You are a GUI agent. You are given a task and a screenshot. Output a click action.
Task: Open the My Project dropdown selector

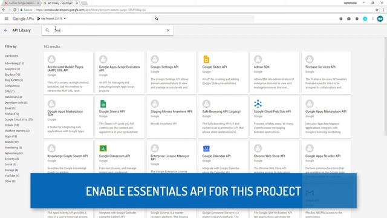point(51,19)
